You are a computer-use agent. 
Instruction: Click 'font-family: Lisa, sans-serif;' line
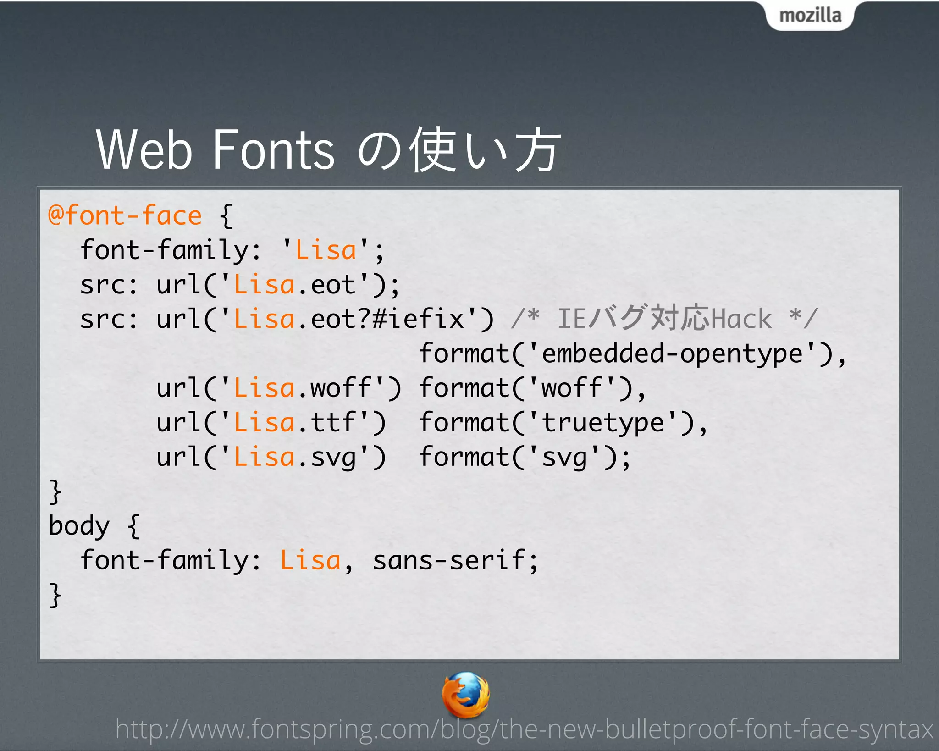309,560
